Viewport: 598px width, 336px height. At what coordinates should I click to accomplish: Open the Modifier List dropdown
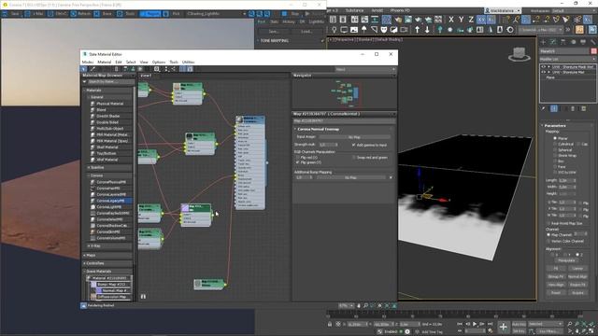[567, 59]
